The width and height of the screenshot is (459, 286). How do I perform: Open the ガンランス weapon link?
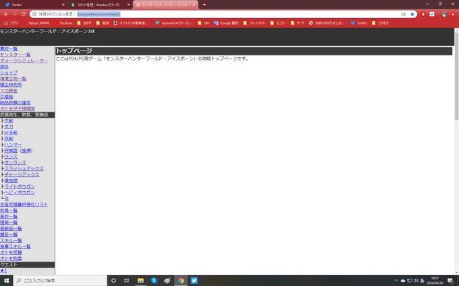[16, 163]
